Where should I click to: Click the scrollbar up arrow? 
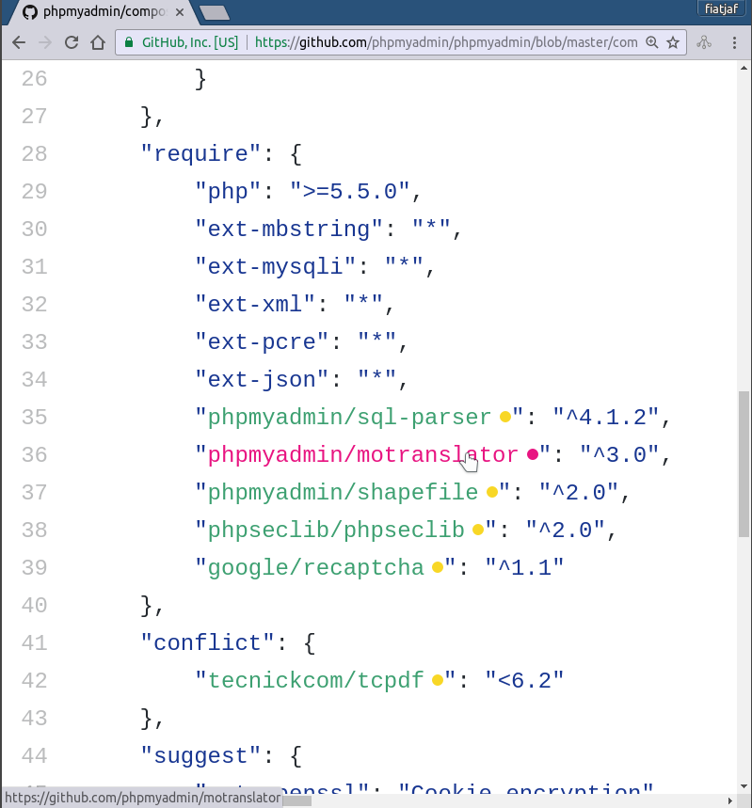(x=744, y=68)
